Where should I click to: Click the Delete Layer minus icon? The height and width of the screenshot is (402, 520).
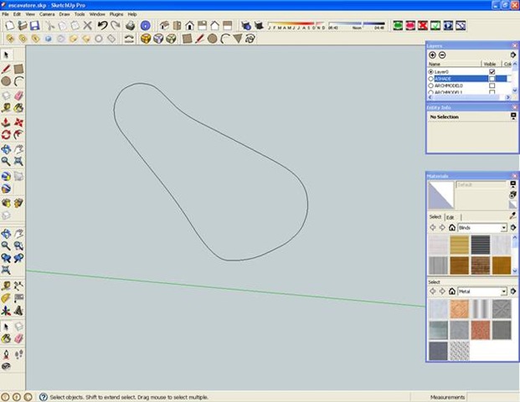point(442,54)
